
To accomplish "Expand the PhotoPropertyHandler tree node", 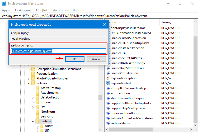I will point(29,78).
